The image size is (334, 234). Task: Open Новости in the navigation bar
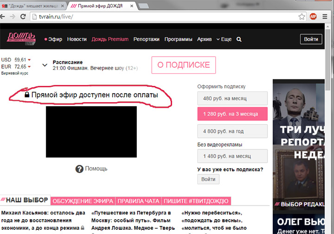click(x=77, y=39)
